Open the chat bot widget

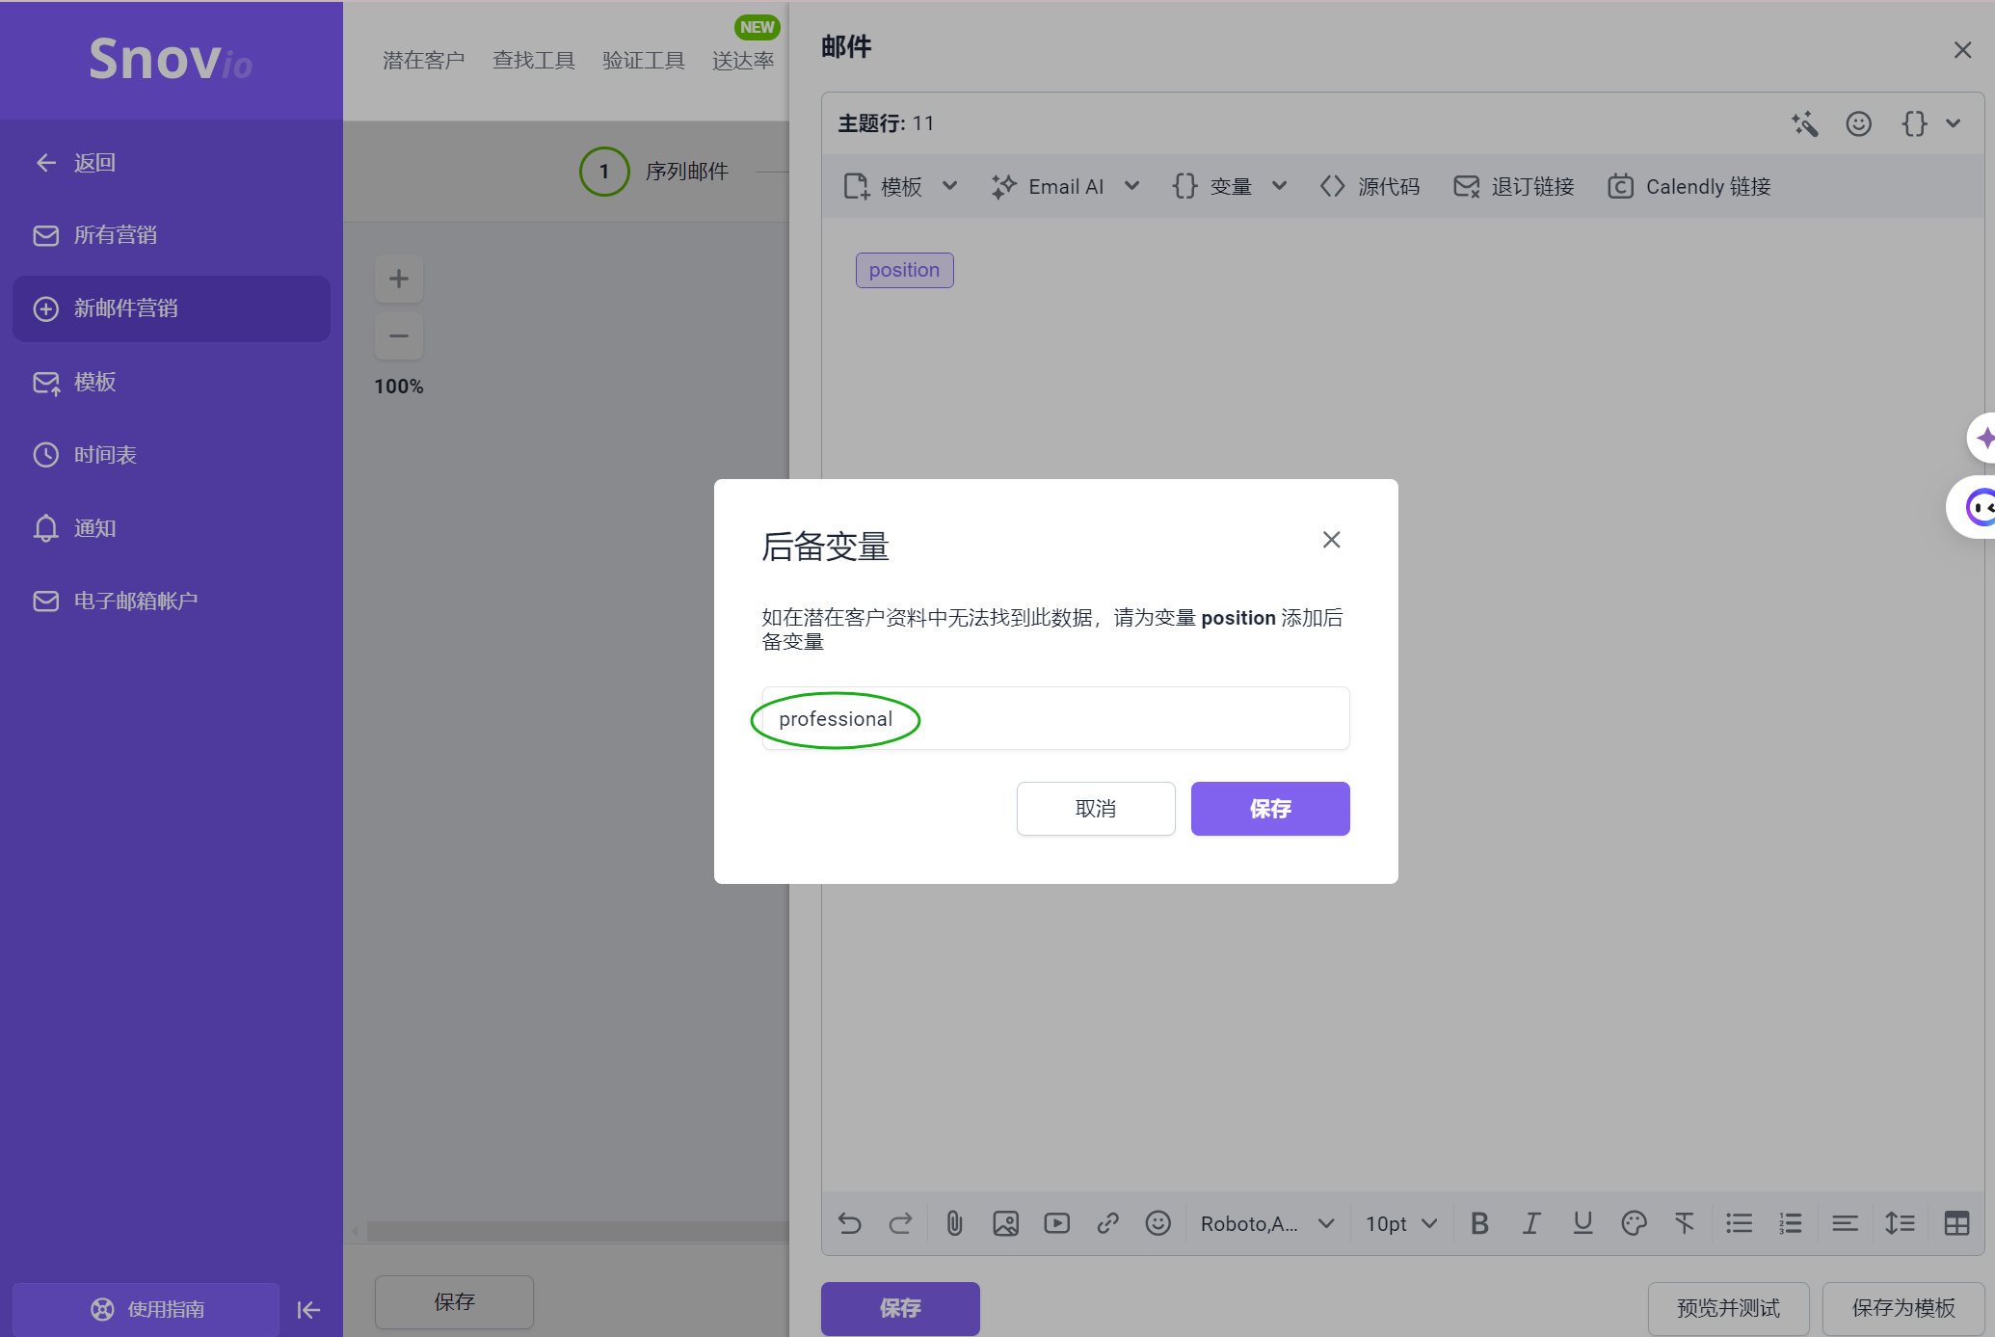click(1974, 508)
